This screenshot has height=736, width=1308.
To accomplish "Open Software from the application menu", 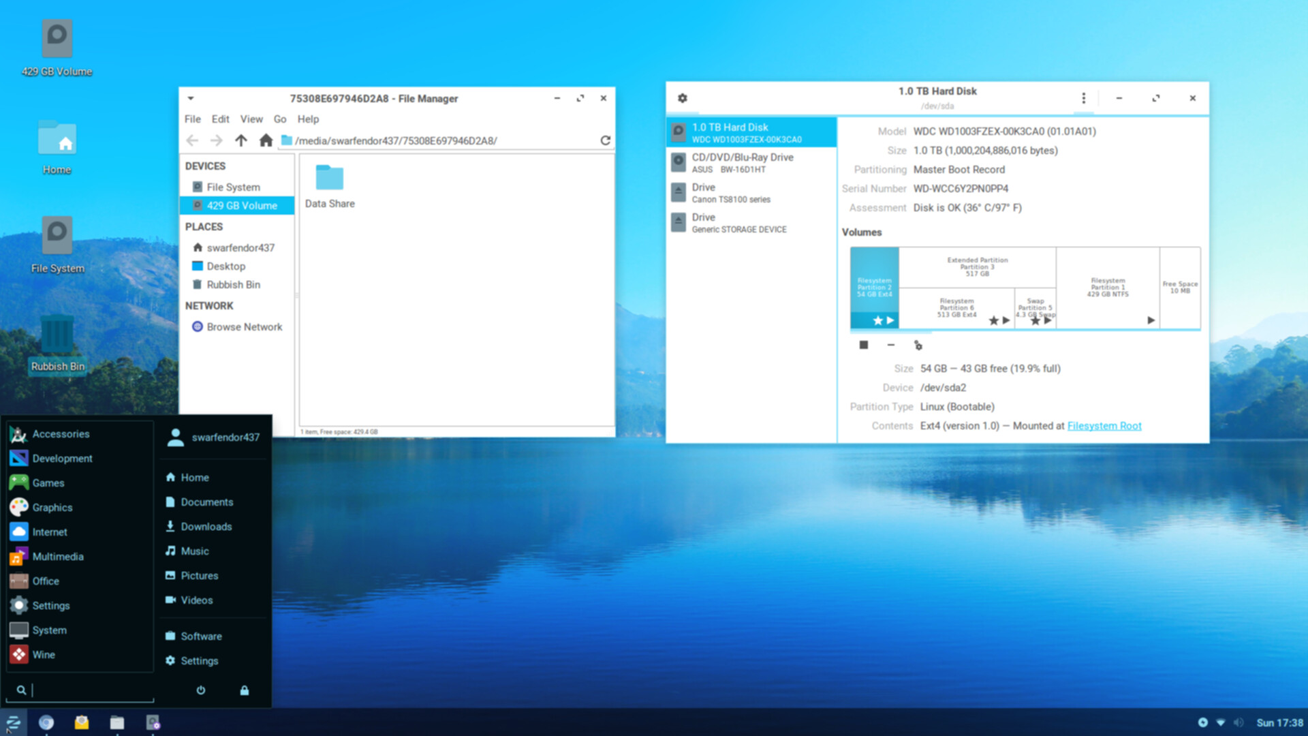I will coord(201,637).
